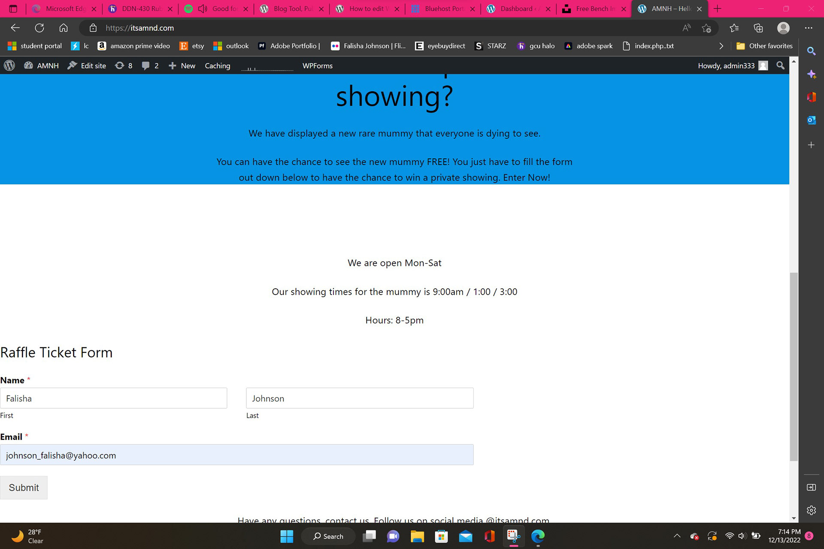
Task: Open Outlook icon in Edge sidebar
Action: [x=811, y=121]
